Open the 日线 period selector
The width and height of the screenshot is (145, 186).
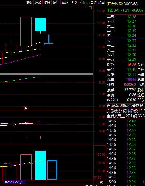click(x=100, y=182)
